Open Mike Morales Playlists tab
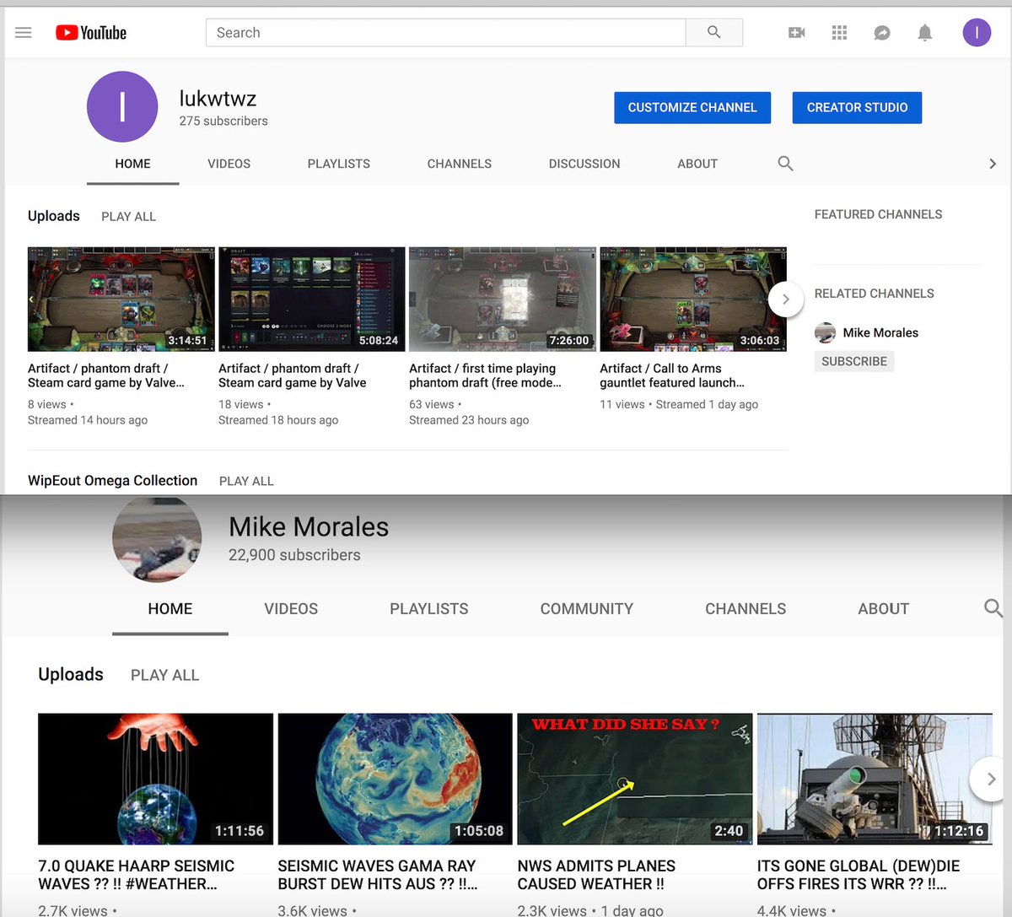This screenshot has width=1012, height=917. point(429,609)
